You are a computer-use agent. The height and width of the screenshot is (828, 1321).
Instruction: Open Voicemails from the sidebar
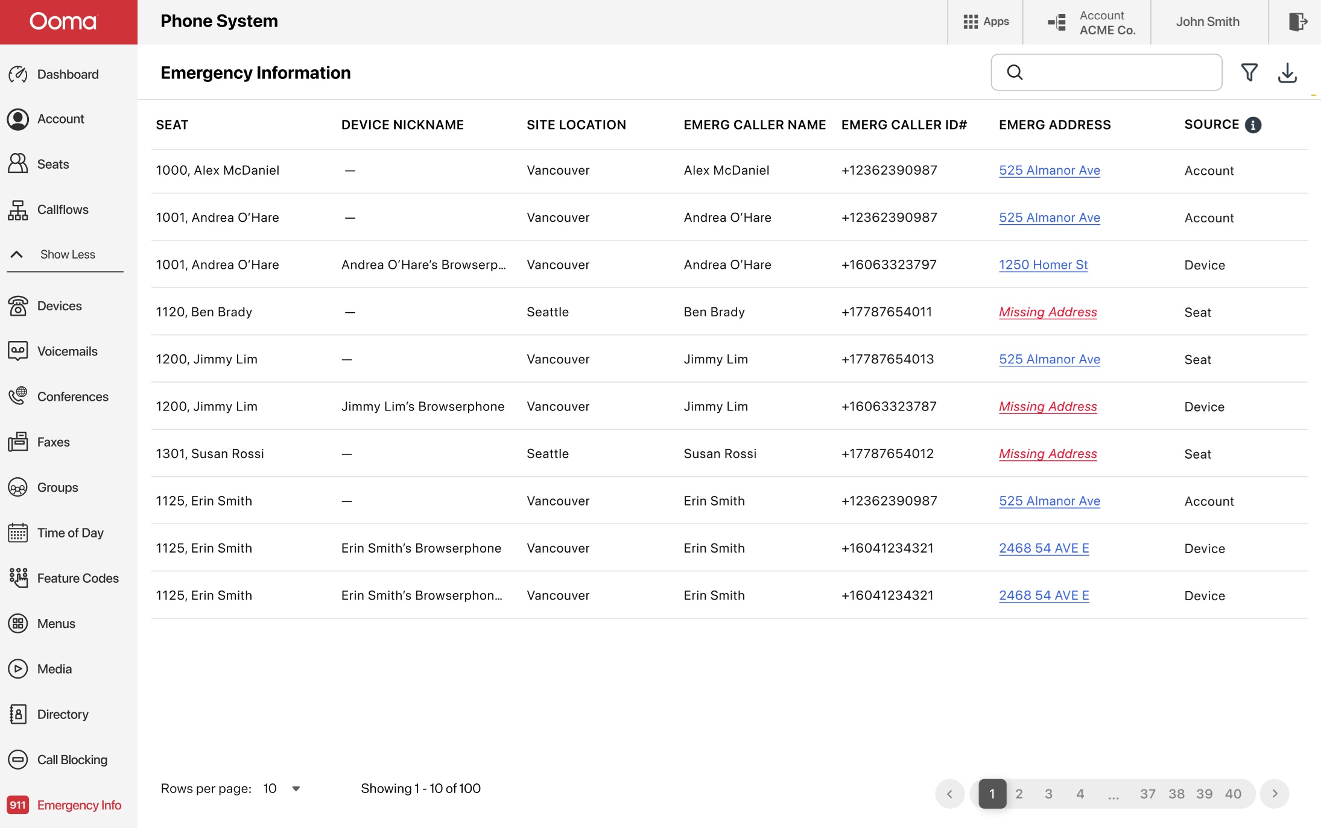(x=66, y=351)
